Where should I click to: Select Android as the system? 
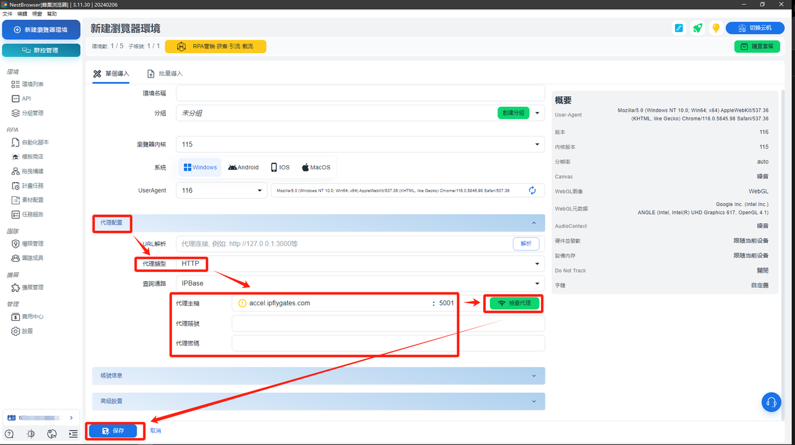[x=243, y=168]
